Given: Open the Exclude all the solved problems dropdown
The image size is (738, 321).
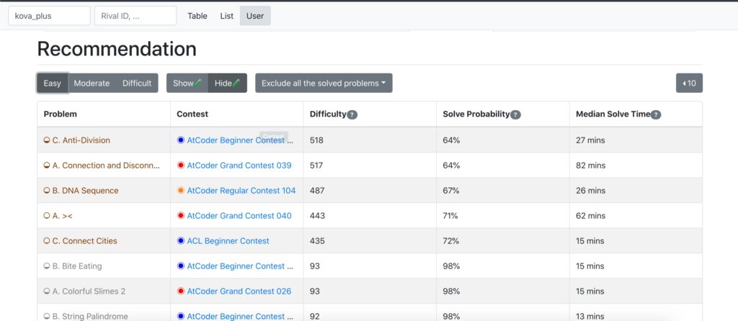Looking at the screenshot, I should pos(324,83).
